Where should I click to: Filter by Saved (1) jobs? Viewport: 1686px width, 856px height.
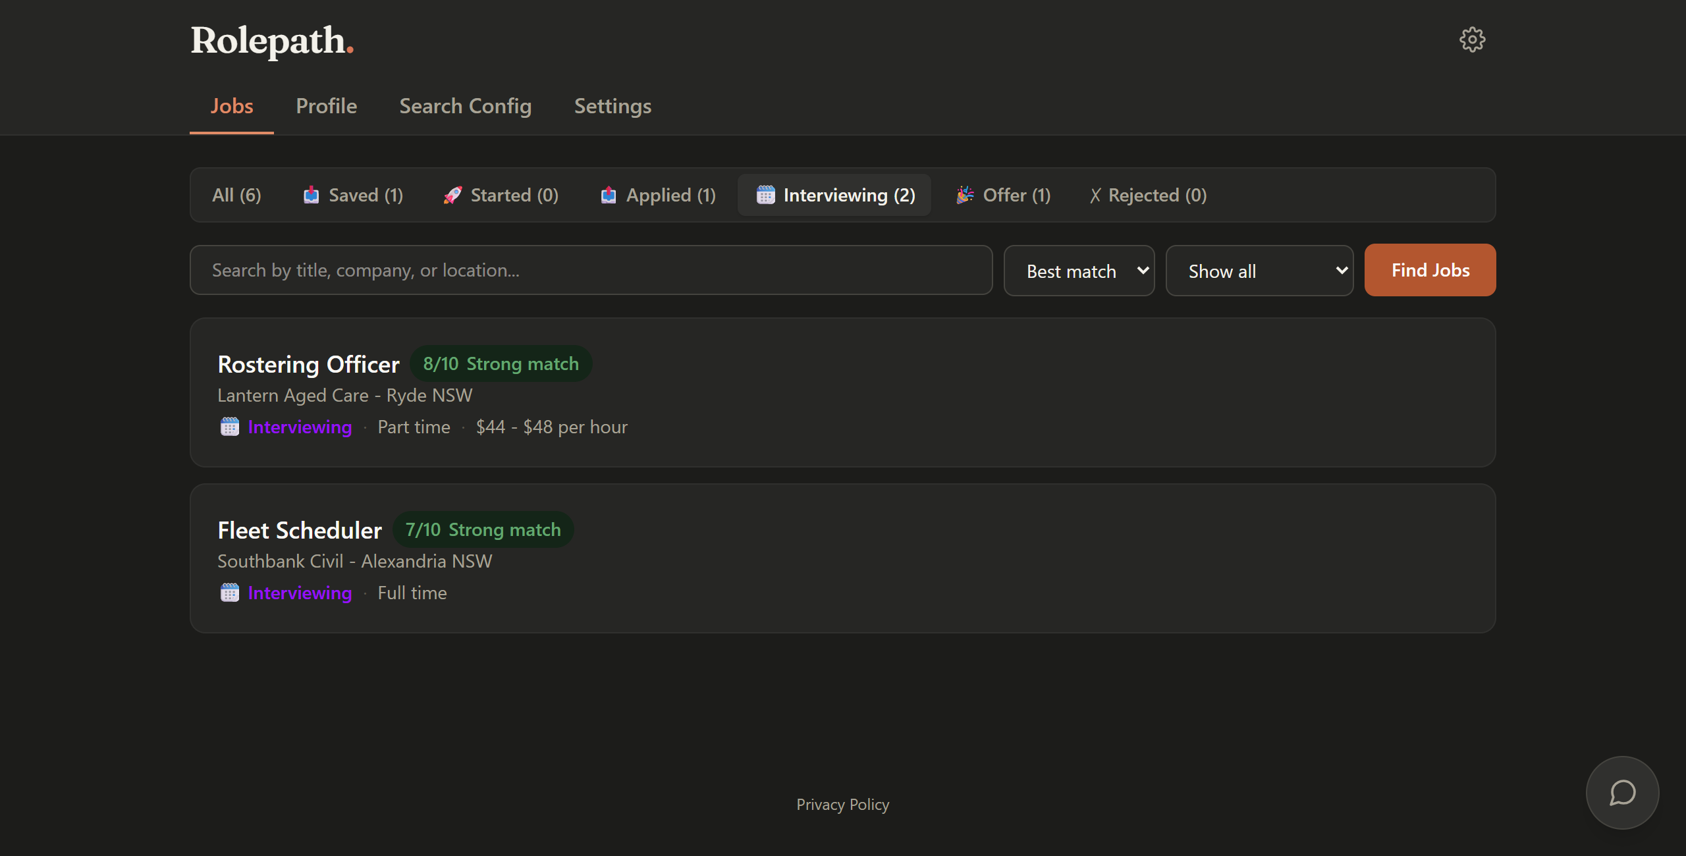(x=353, y=195)
